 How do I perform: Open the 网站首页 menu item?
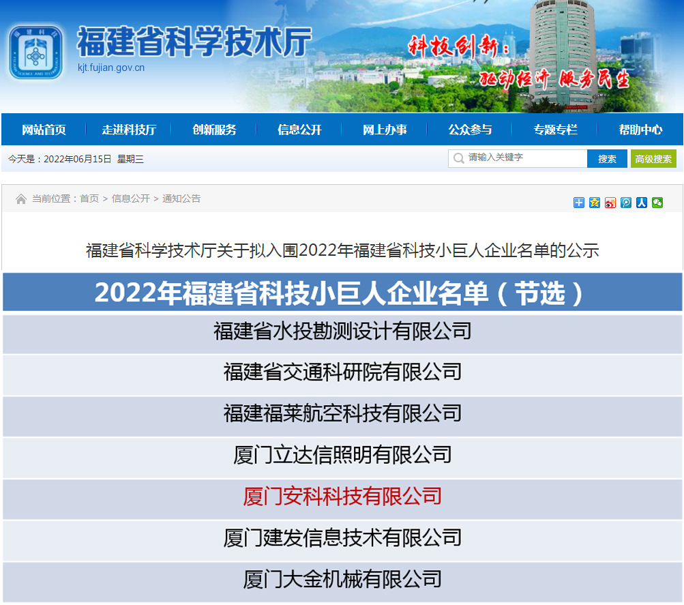[x=44, y=130]
